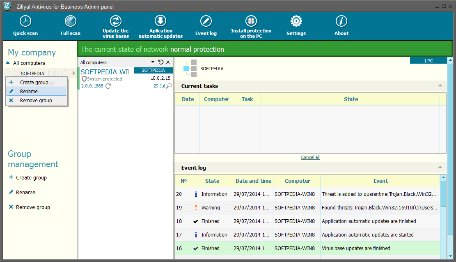
Task: Sort event log by Date and time column
Action: tap(253, 181)
